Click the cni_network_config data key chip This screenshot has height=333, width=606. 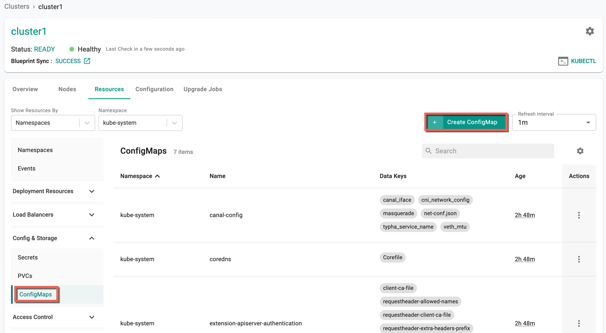pyautogui.click(x=445, y=200)
